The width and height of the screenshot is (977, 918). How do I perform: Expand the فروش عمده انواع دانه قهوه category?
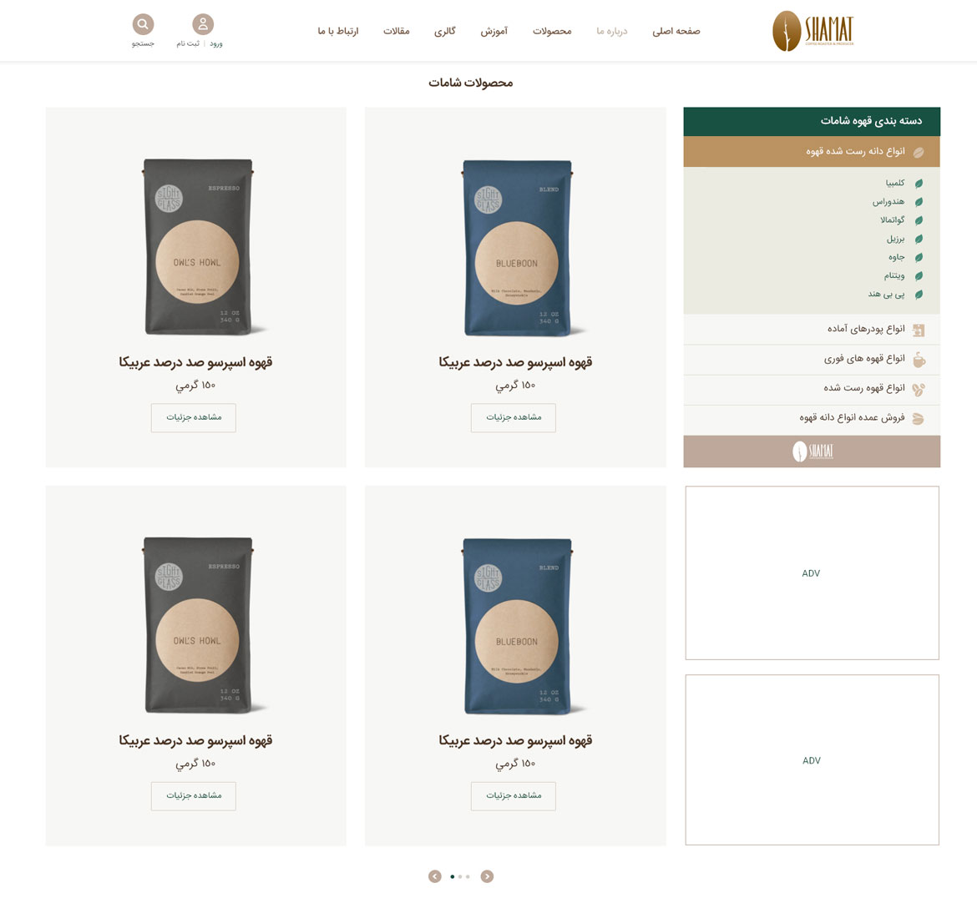click(812, 418)
